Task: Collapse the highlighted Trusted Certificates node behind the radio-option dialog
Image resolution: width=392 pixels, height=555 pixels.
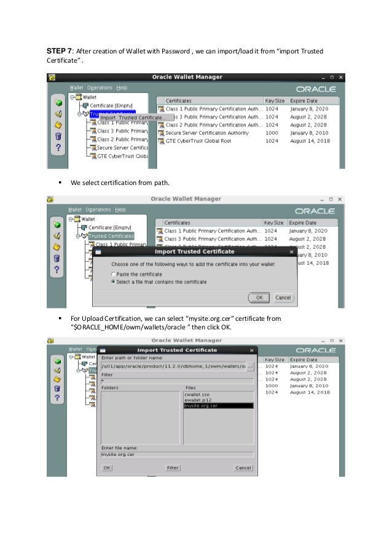Action: 78,236
